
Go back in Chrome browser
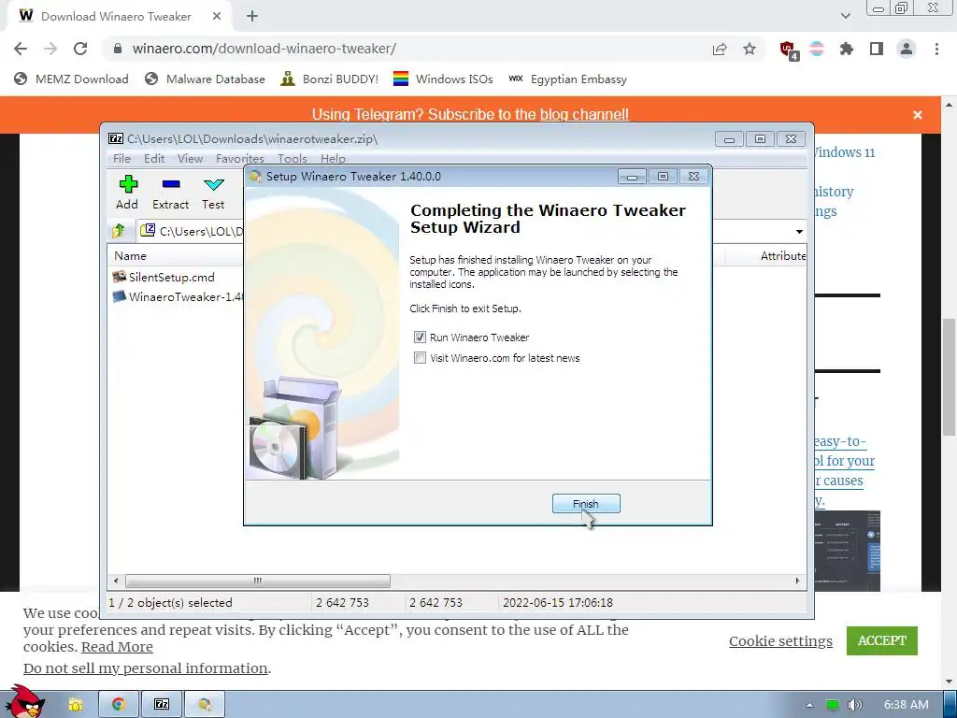pyautogui.click(x=21, y=49)
